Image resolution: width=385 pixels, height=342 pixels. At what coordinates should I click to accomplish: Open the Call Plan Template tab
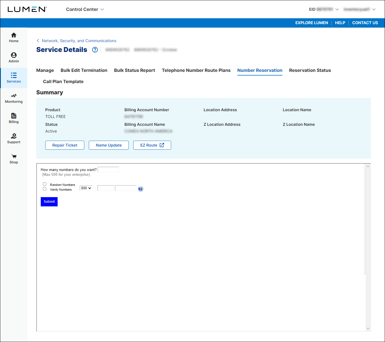click(x=63, y=81)
